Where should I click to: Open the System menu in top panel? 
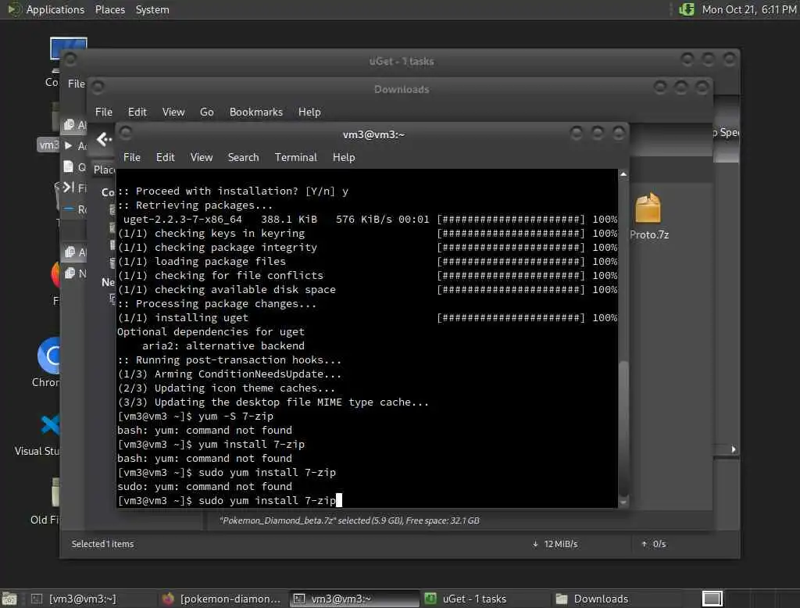click(152, 9)
